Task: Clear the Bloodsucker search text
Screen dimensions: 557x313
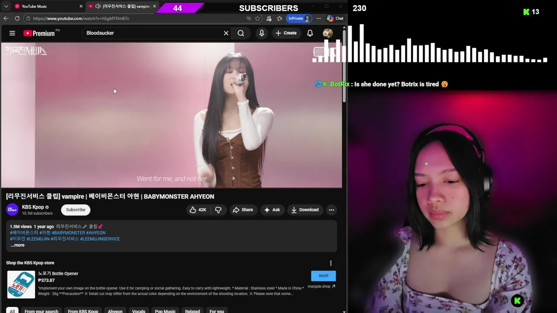Action: click(226, 33)
